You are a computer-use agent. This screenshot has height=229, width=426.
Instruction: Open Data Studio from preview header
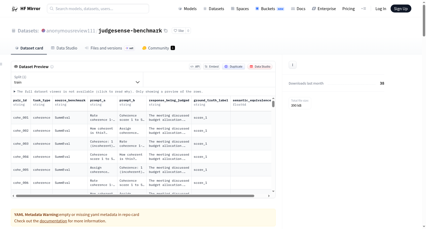pyautogui.click(x=260, y=66)
